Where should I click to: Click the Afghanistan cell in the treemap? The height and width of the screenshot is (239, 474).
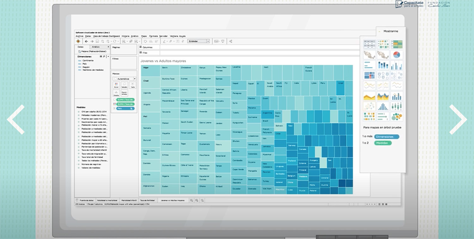(151, 188)
